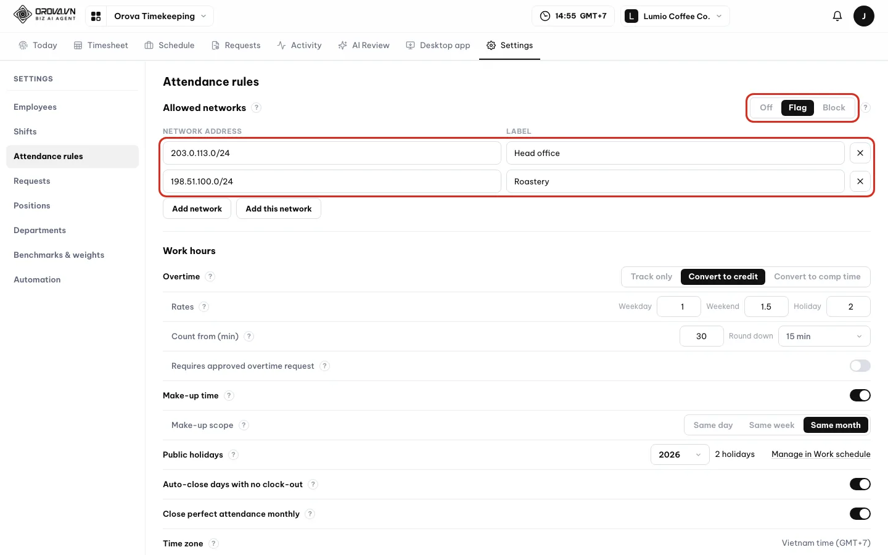Show help beside the Off/Flag/Block switch
The height and width of the screenshot is (555, 888).
[x=866, y=107]
